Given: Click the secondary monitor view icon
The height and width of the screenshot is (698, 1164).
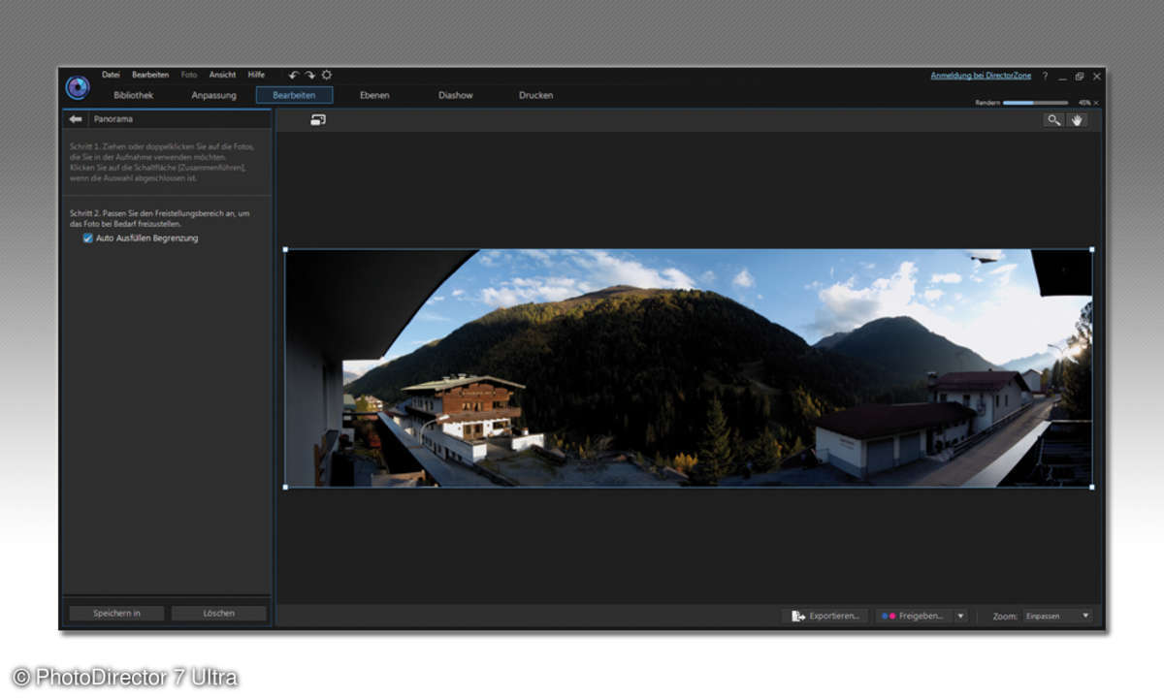Looking at the screenshot, I should [x=318, y=120].
